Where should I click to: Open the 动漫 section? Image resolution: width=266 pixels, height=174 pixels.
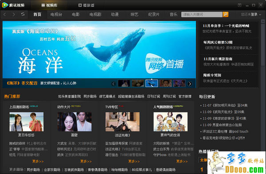pyautogui.click(x=115, y=15)
